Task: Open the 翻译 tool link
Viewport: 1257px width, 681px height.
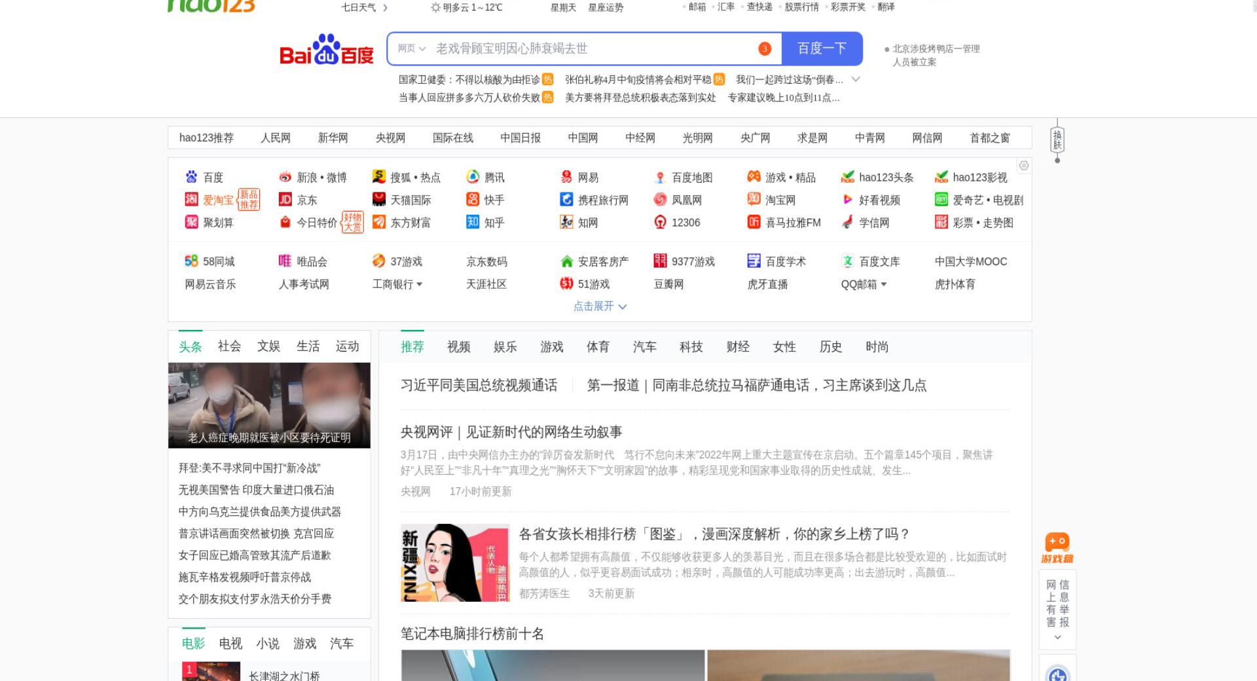Action: 886,7
